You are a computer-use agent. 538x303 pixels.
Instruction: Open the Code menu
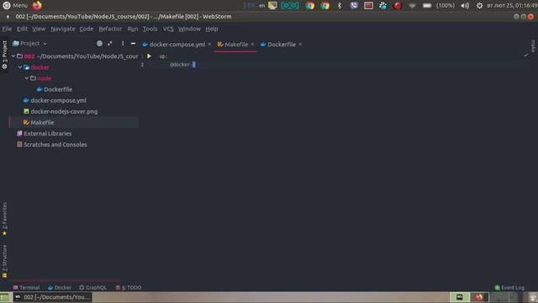coord(86,29)
